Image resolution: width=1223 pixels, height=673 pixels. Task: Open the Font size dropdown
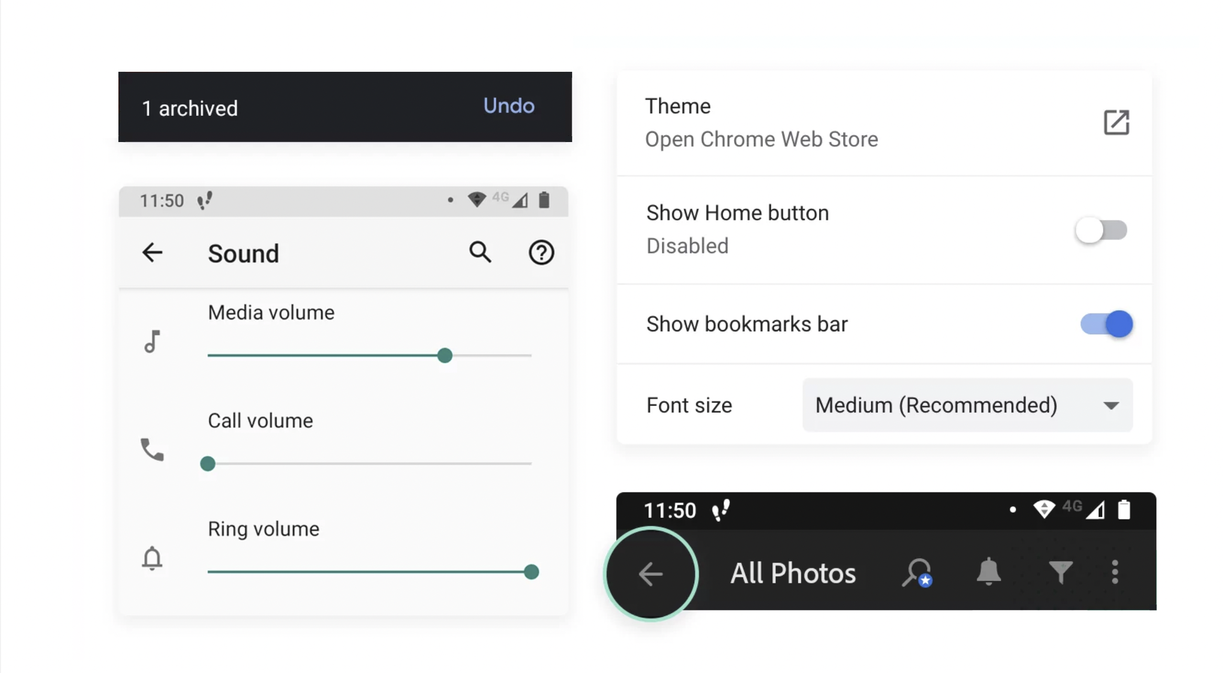pos(967,405)
